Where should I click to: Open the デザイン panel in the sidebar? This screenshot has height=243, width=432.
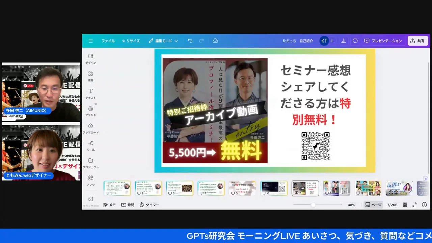click(90, 59)
